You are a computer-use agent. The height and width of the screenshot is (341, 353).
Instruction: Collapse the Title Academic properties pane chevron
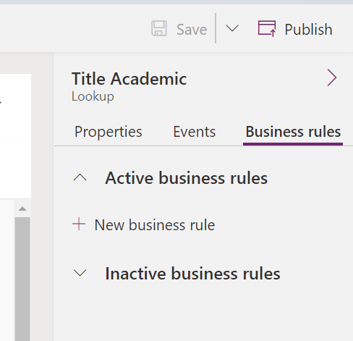pos(332,77)
